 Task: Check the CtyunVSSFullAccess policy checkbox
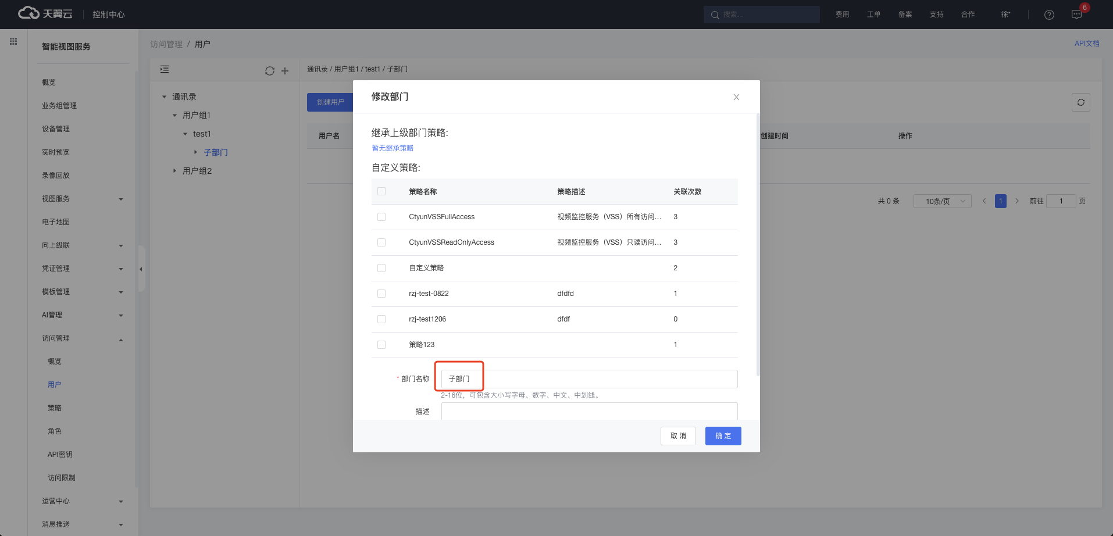click(x=381, y=217)
